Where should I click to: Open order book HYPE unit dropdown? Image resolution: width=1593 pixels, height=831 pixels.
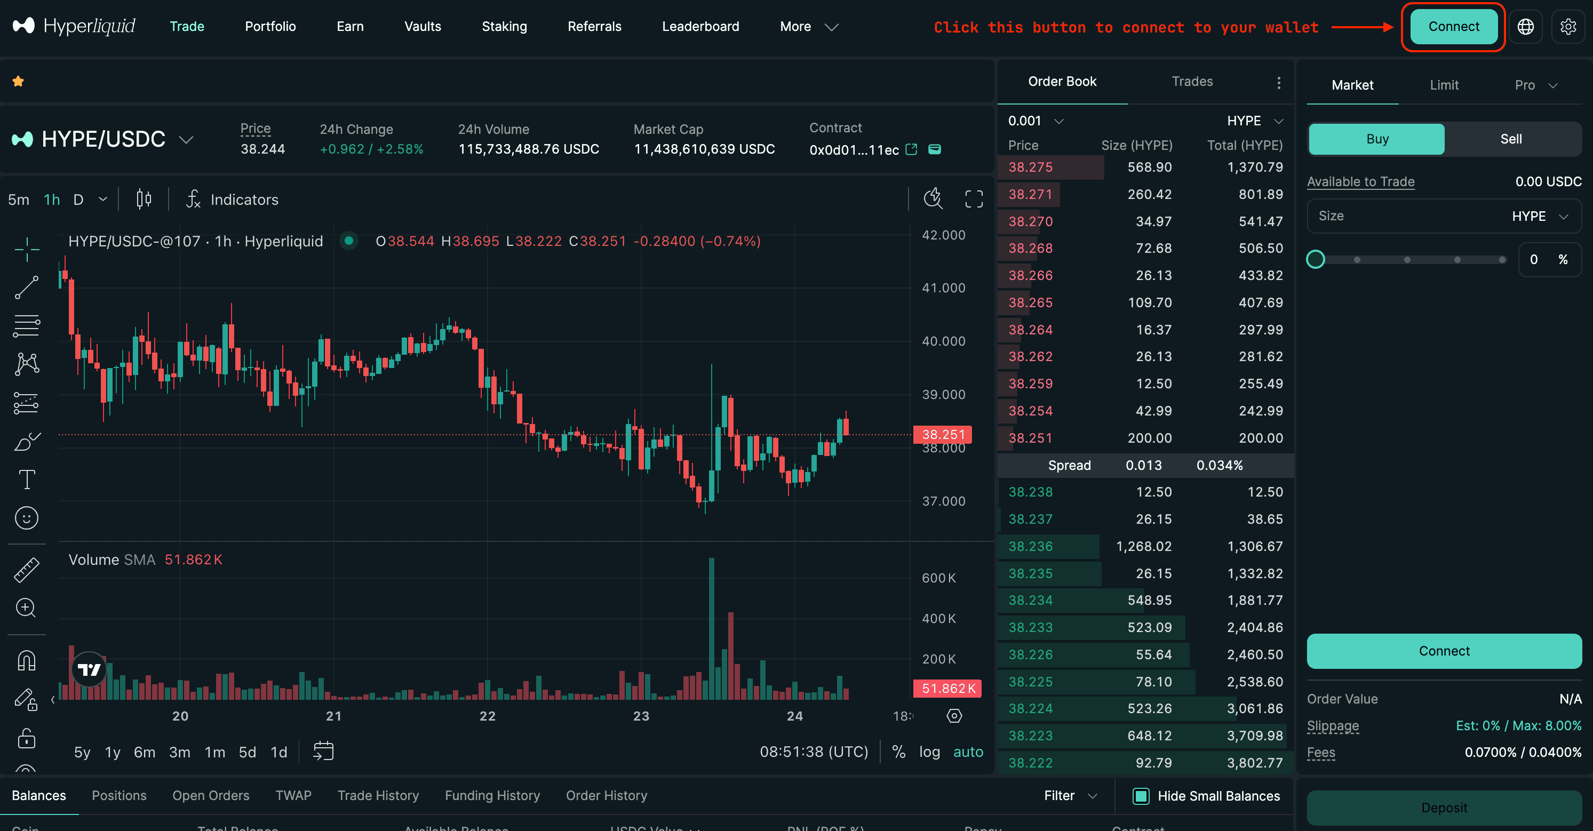coord(1255,121)
